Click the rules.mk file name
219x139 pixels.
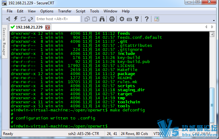(x=127, y=82)
